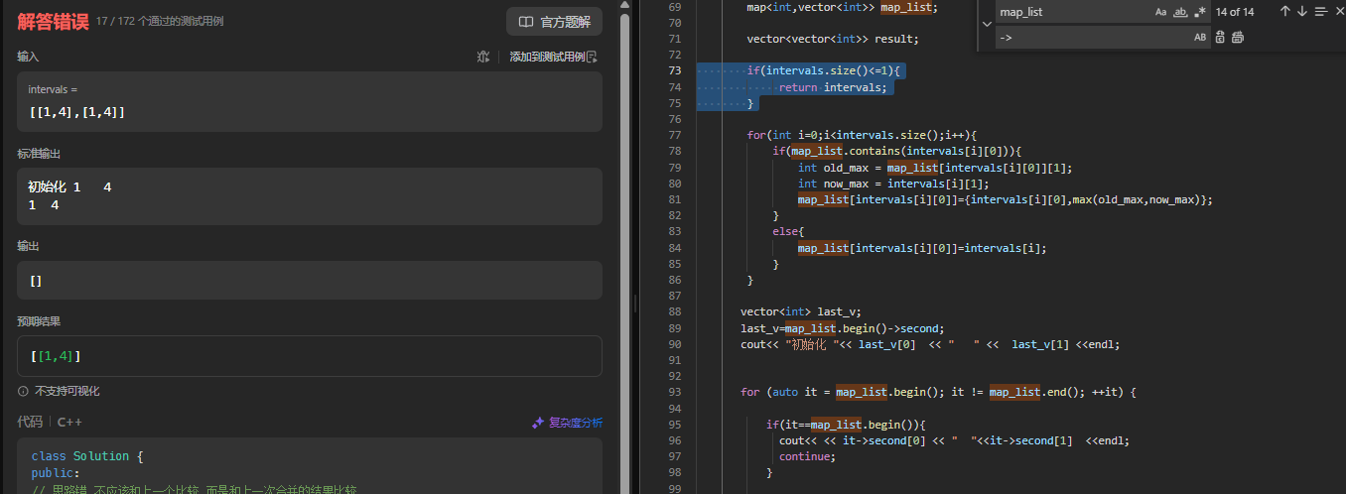This screenshot has width=1346, height=494.
Task: Go to previous match arrow
Action: (x=1285, y=12)
